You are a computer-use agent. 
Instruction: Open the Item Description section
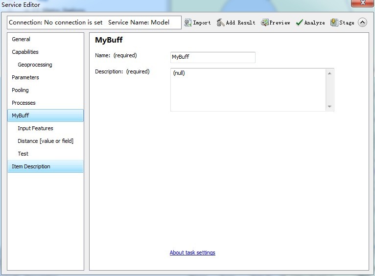click(31, 166)
